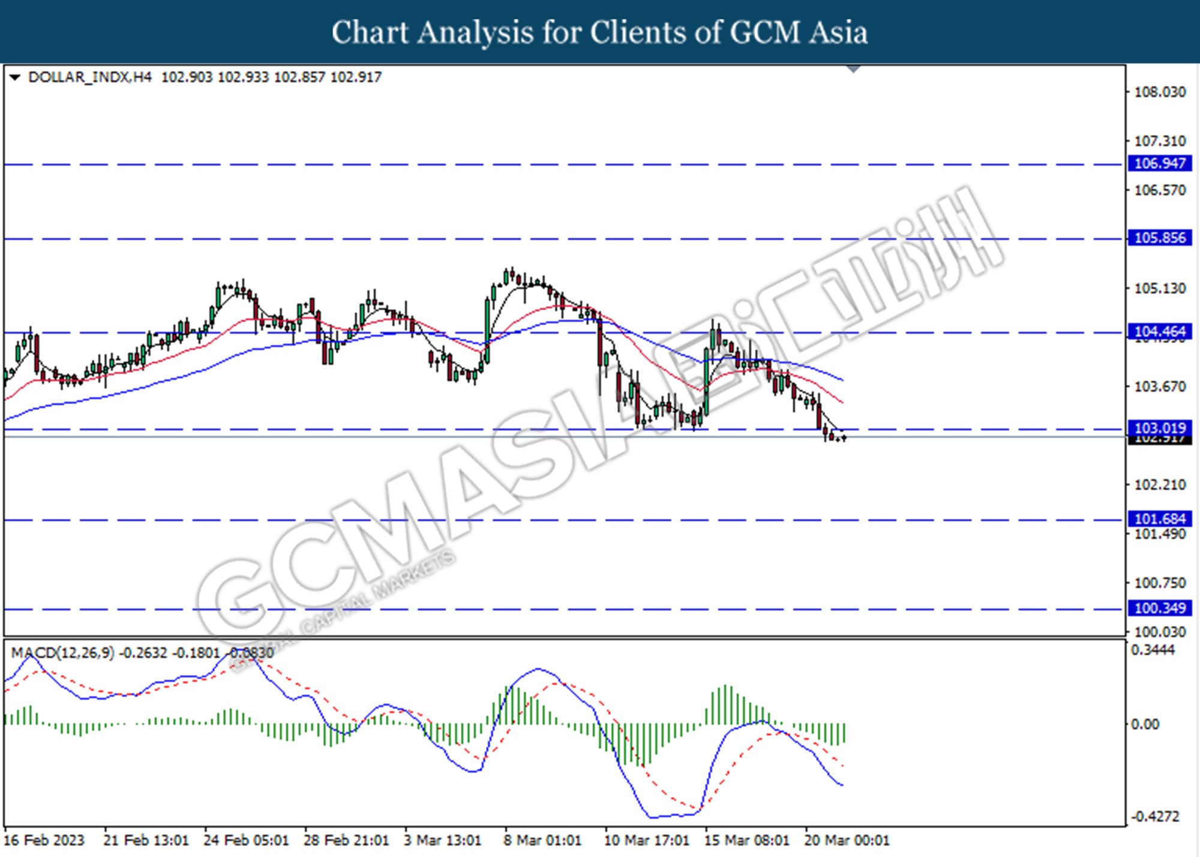Select the 105.856 price level label
The width and height of the screenshot is (1200, 857).
tap(1159, 238)
